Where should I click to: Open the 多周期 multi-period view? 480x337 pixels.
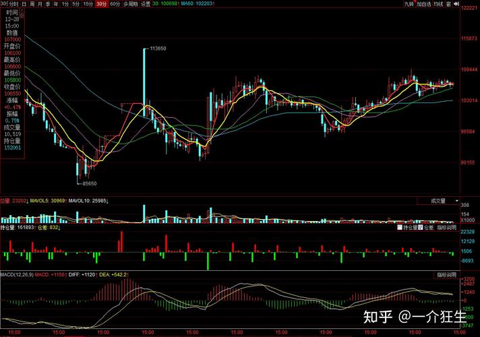tap(130, 4)
